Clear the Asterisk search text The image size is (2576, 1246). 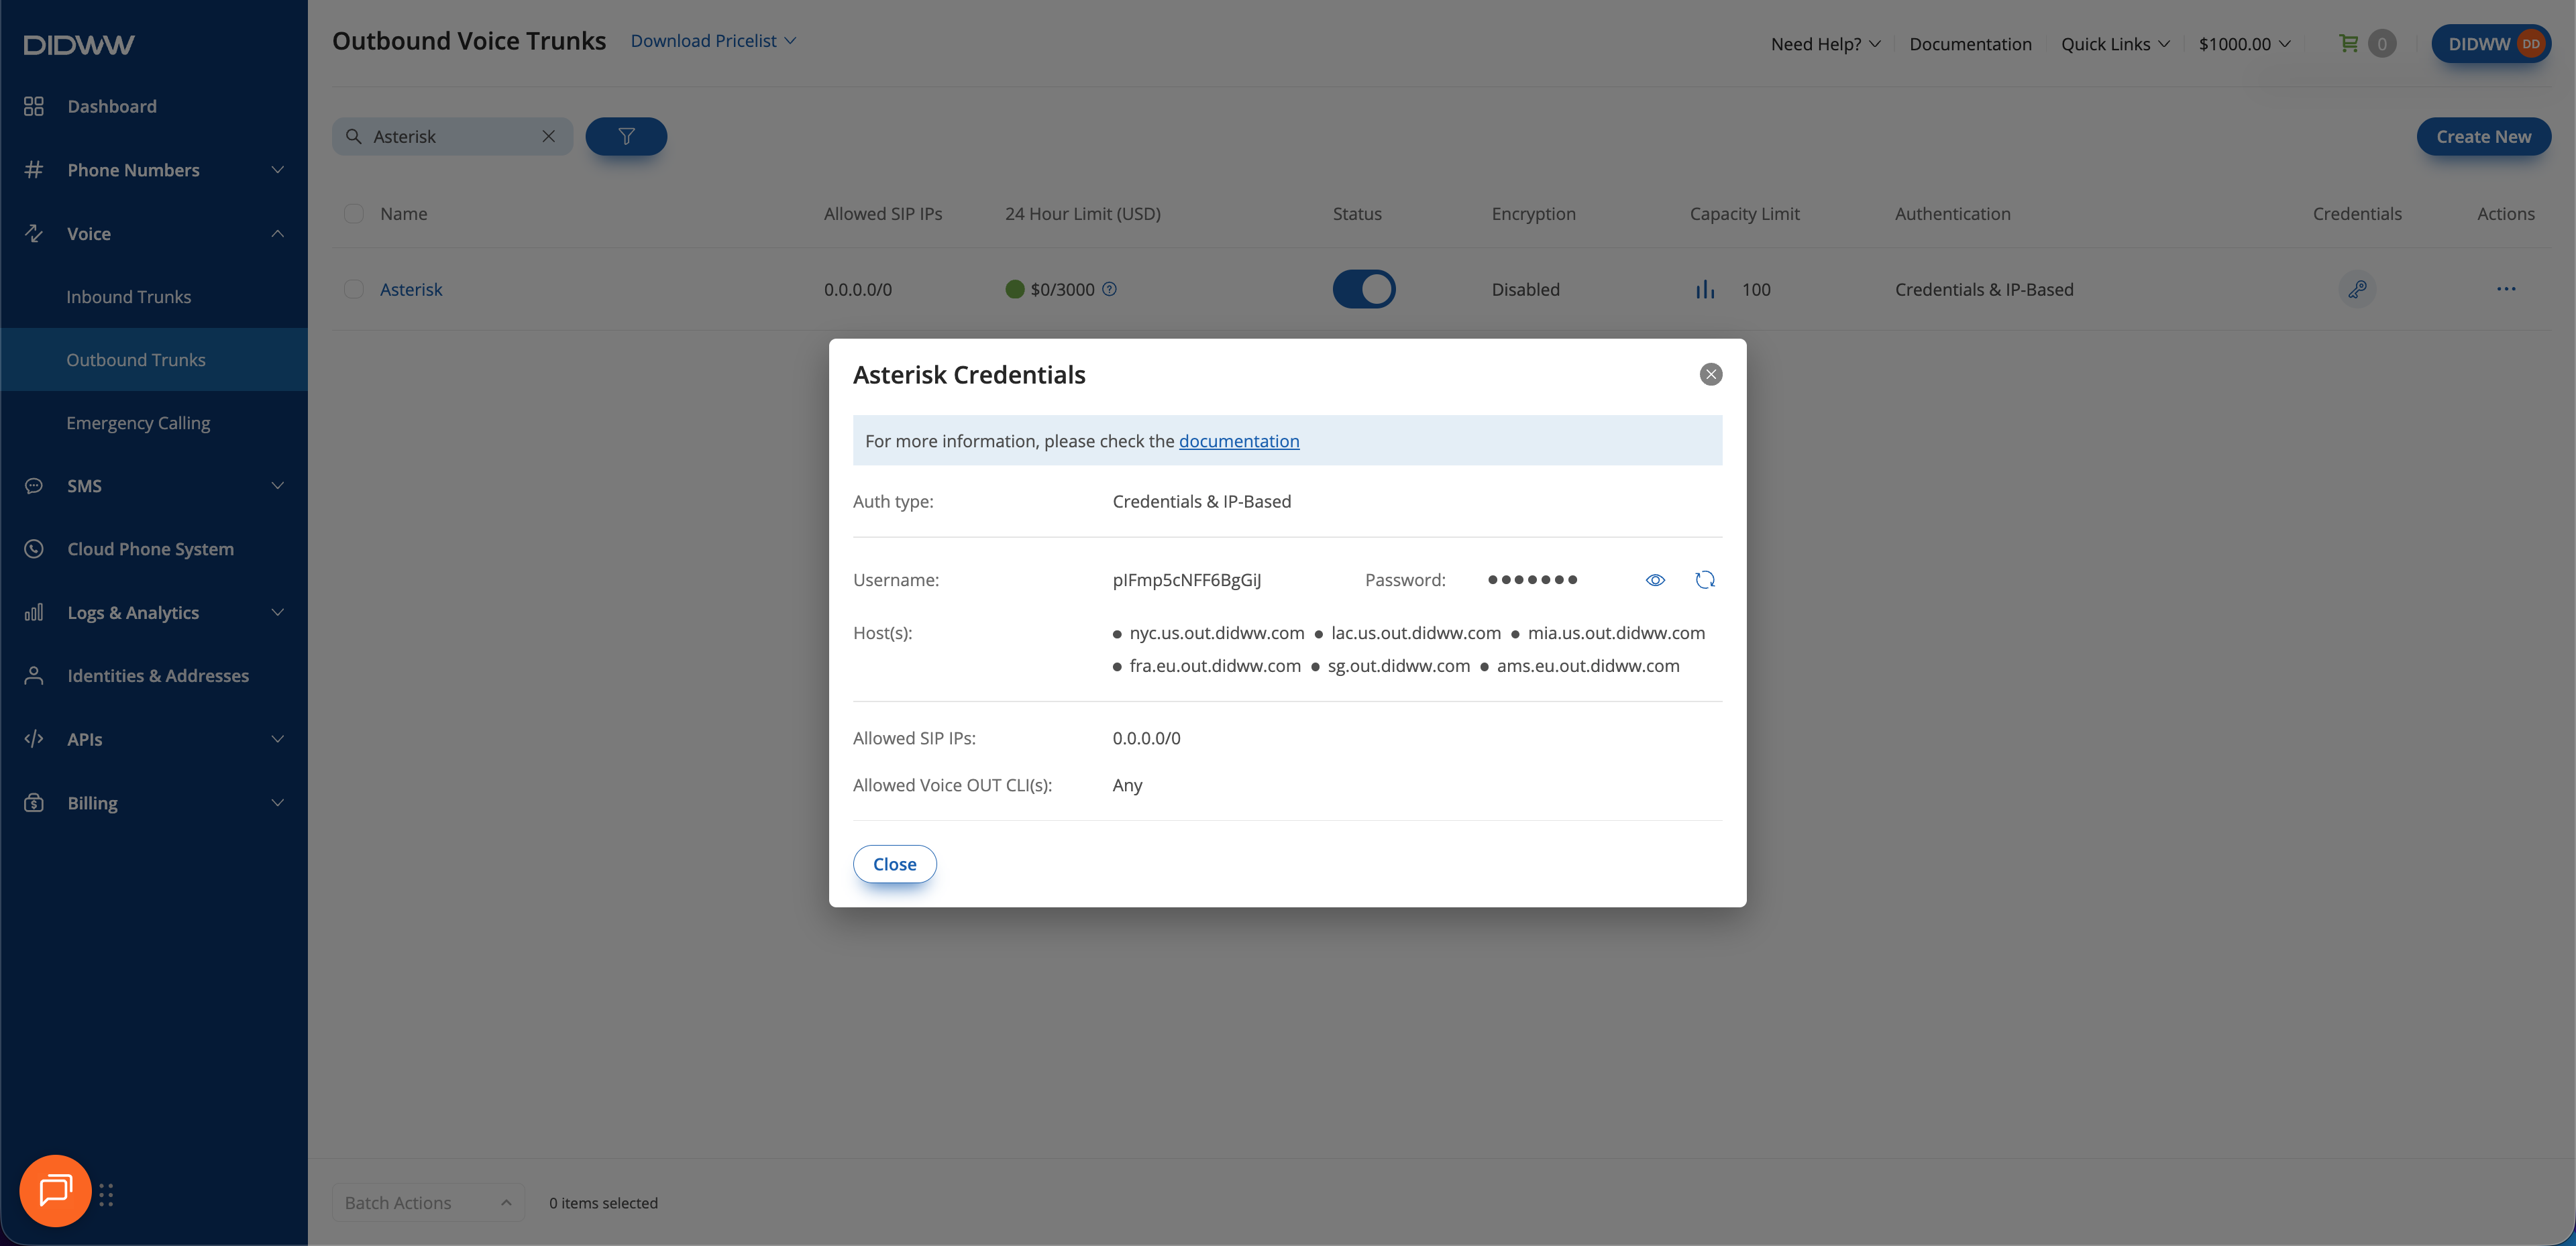pos(549,136)
